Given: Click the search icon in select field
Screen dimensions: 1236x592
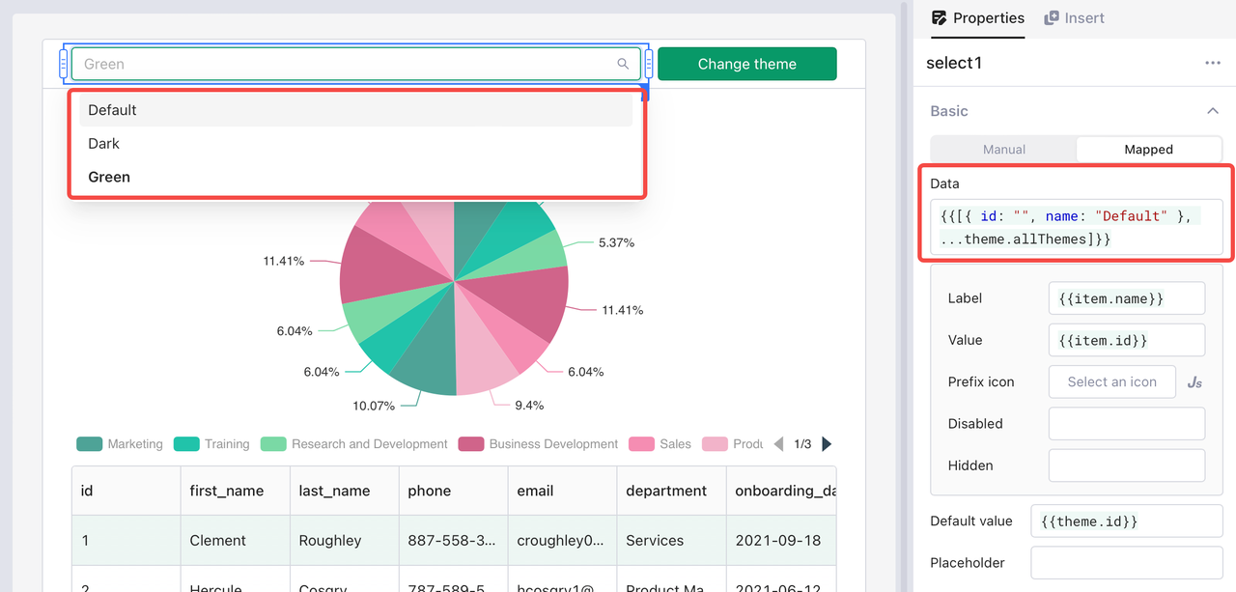Looking at the screenshot, I should (x=623, y=64).
